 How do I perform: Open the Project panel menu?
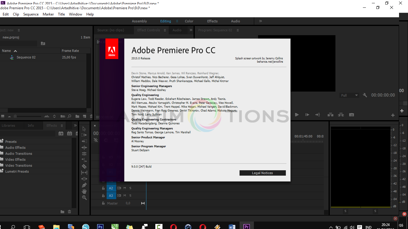(19, 30)
